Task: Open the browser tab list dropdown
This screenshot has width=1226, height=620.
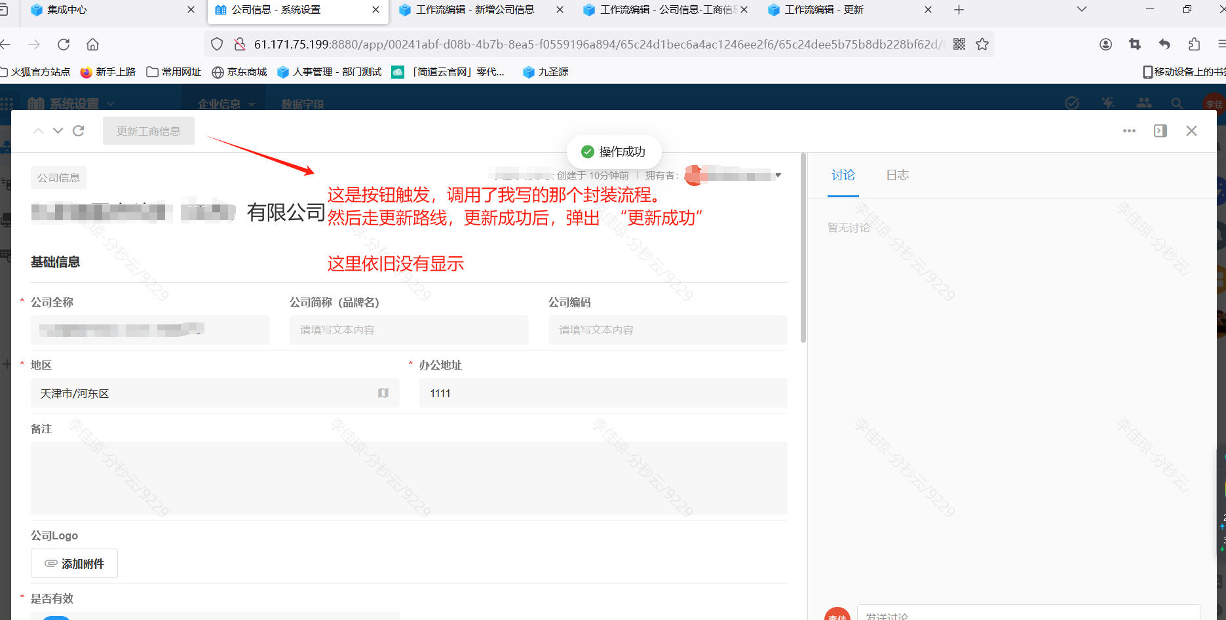Action: [x=1082, y=10]
